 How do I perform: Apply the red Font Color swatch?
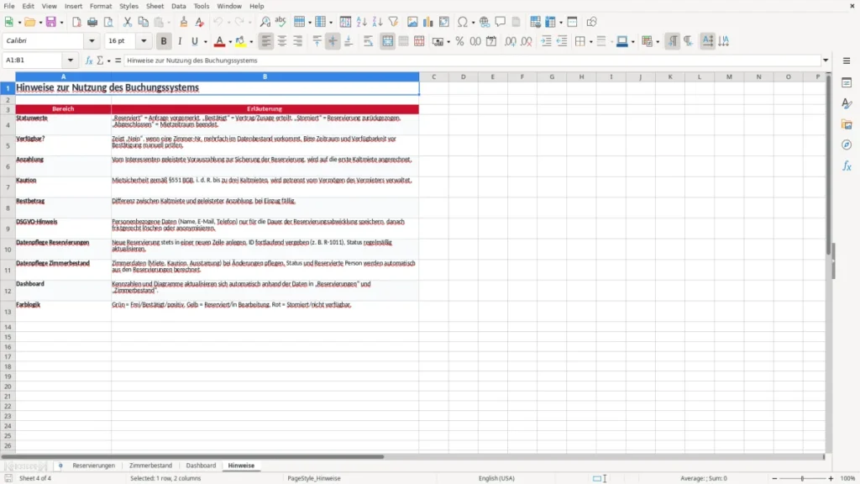pos(219,41)
